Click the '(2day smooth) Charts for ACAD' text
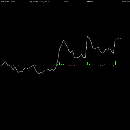The height and width of the screenshot is (130, 130). pos(39,2)
